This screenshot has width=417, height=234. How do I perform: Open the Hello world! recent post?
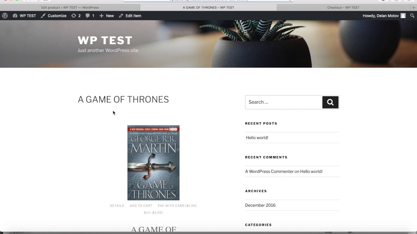257,137
